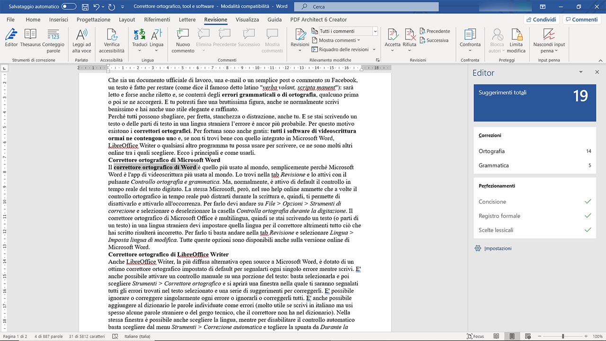Switch to the Home tab

(33, 19)
